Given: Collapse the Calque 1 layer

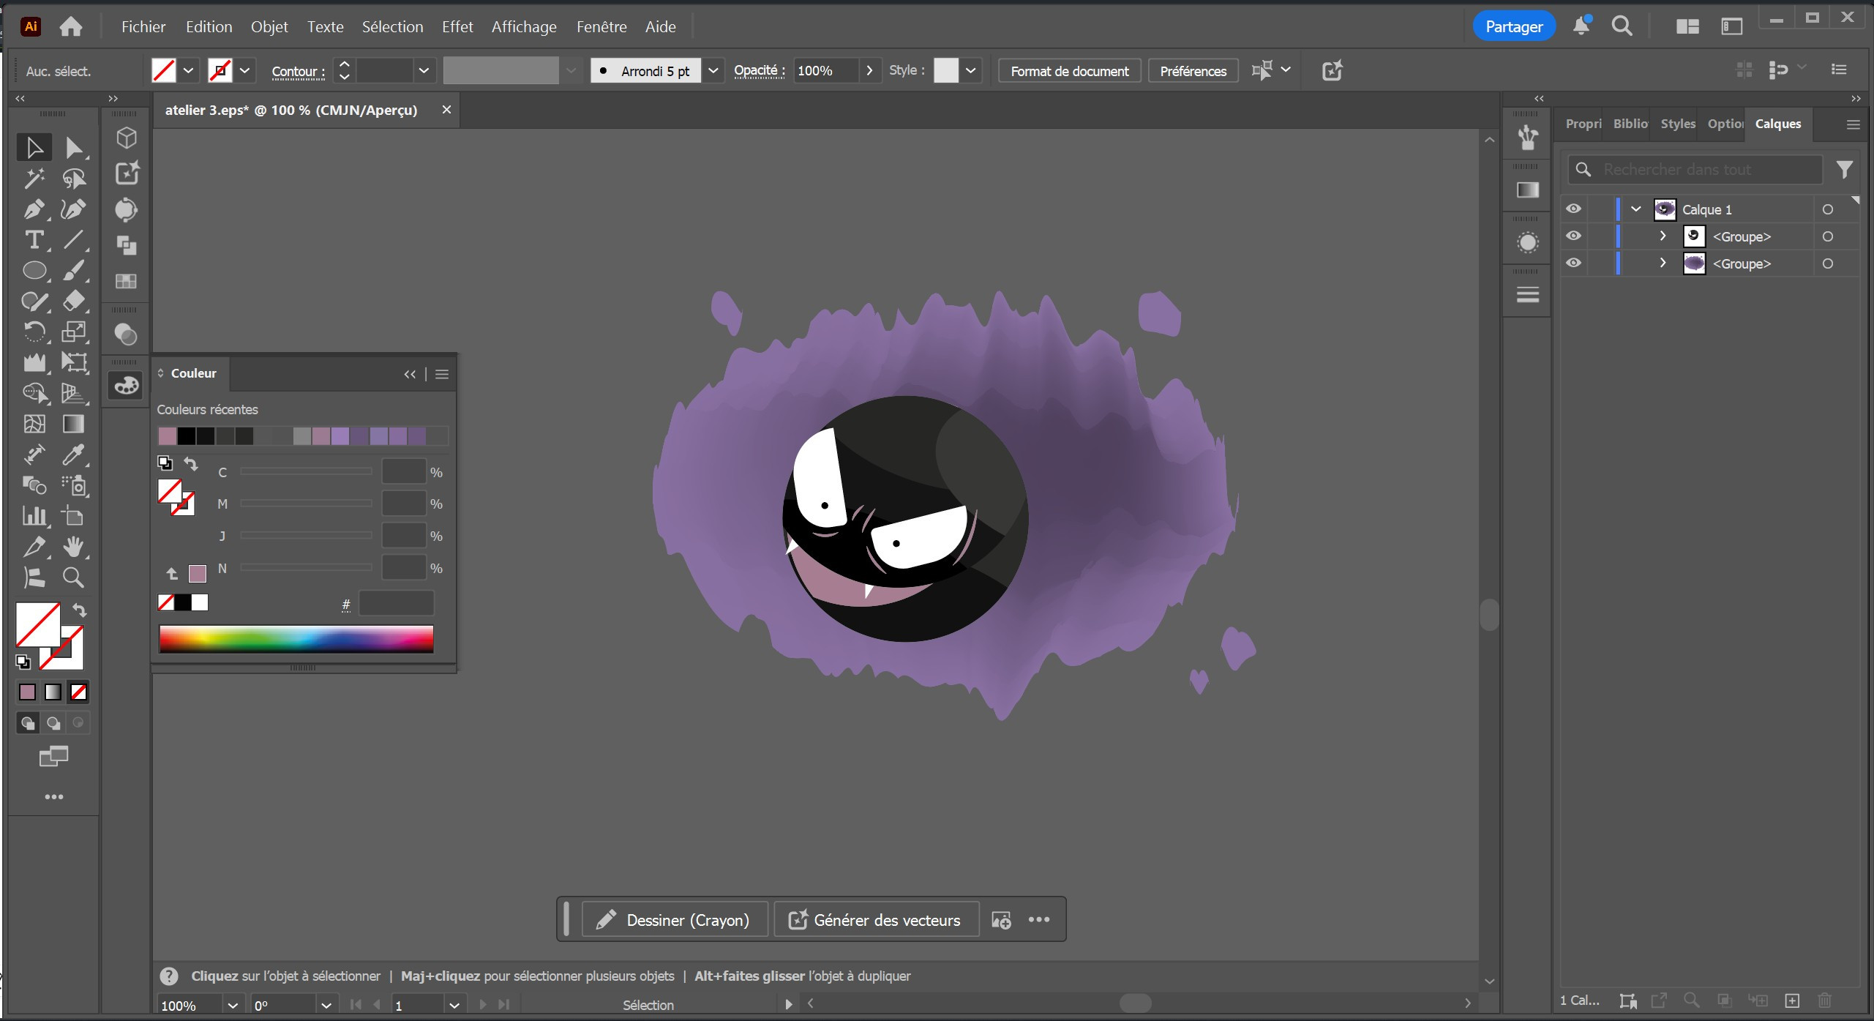Looking at the screenshot, I should pyautogui.click(x=1636, y=209).
